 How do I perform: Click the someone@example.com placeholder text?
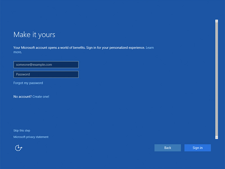point(34,65)
